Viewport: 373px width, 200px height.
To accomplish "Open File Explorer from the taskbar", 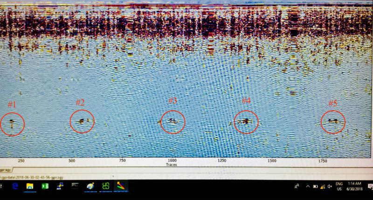I will click(x=29, y=186).
